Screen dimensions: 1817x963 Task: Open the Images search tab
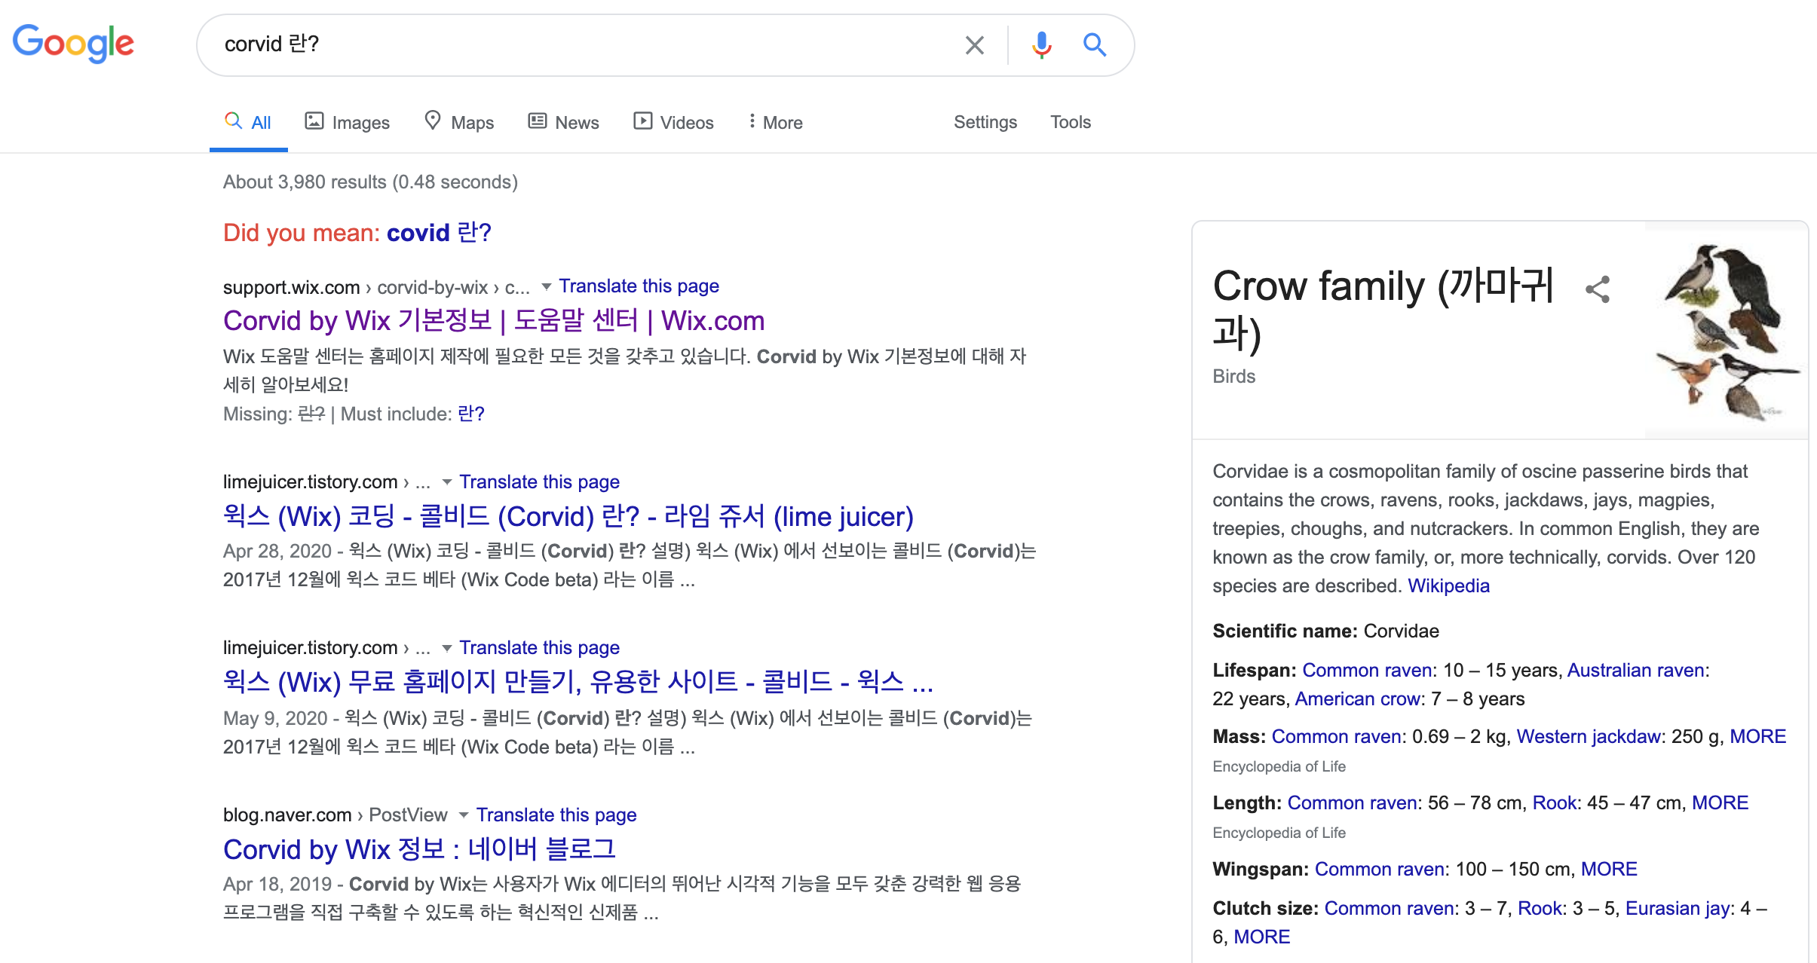point(347,122)
